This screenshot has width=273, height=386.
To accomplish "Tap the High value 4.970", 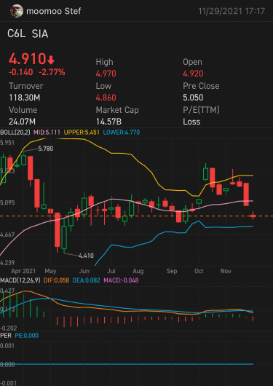I will coord(106,74).
